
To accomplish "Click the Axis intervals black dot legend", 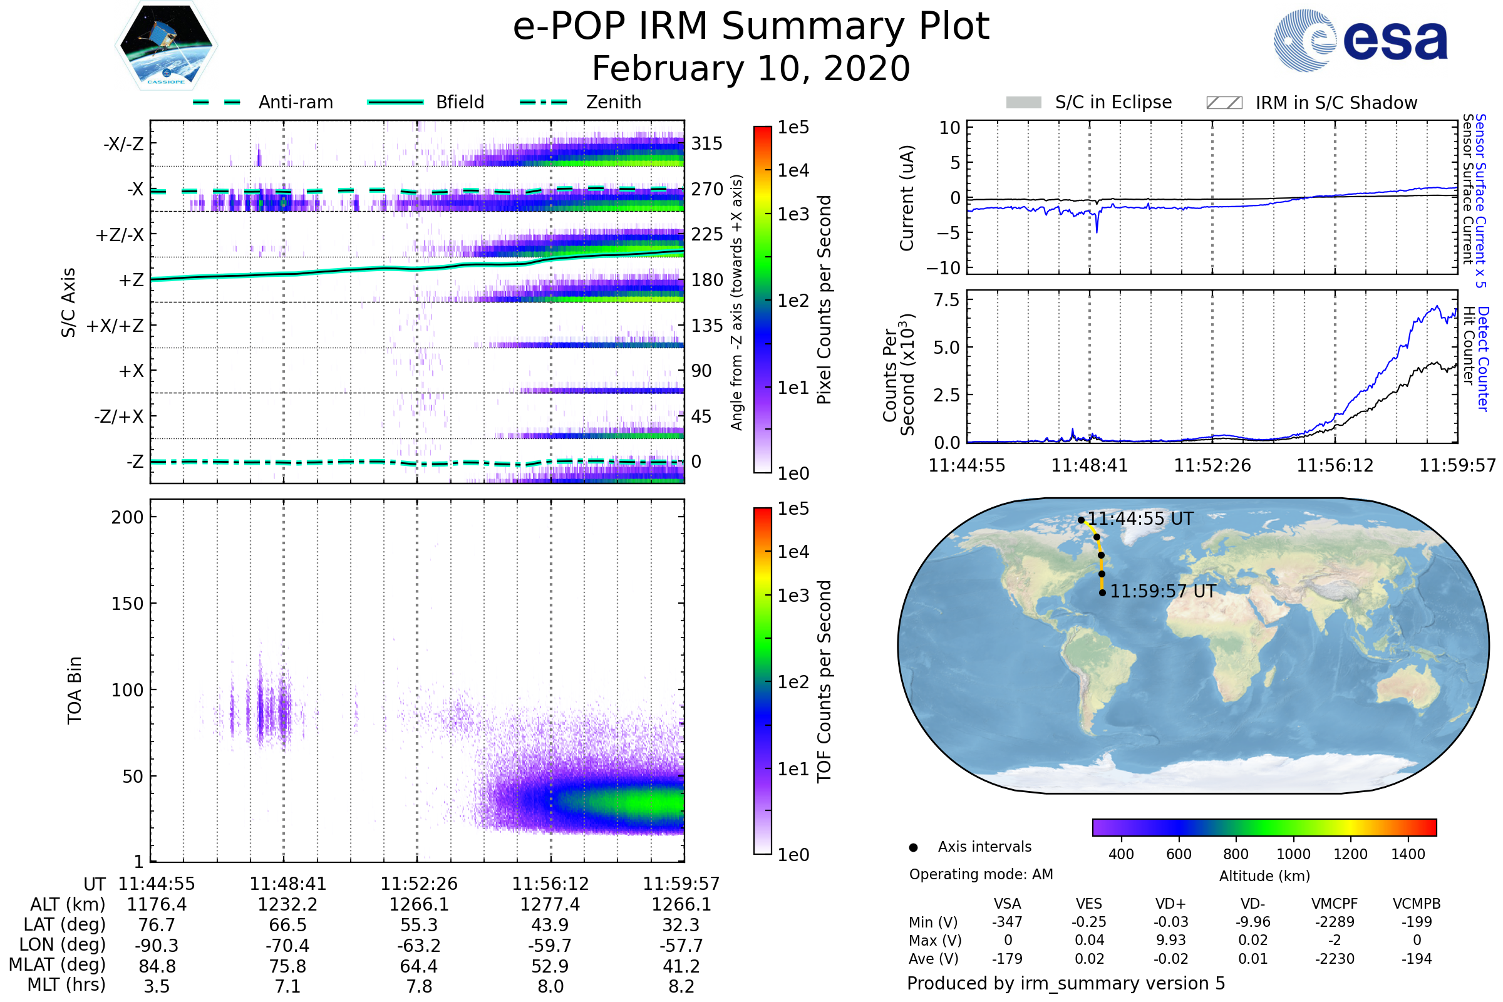I will pyautogui.click(x=913, y=847).
